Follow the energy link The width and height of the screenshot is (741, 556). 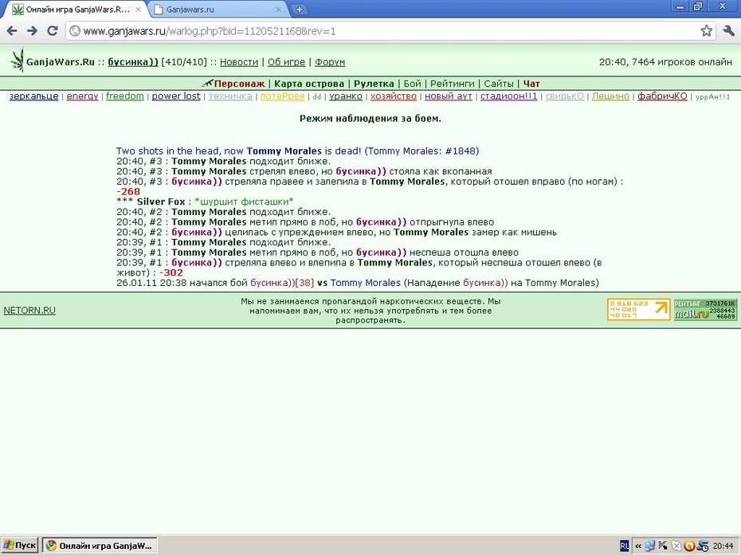coord(82,96)
